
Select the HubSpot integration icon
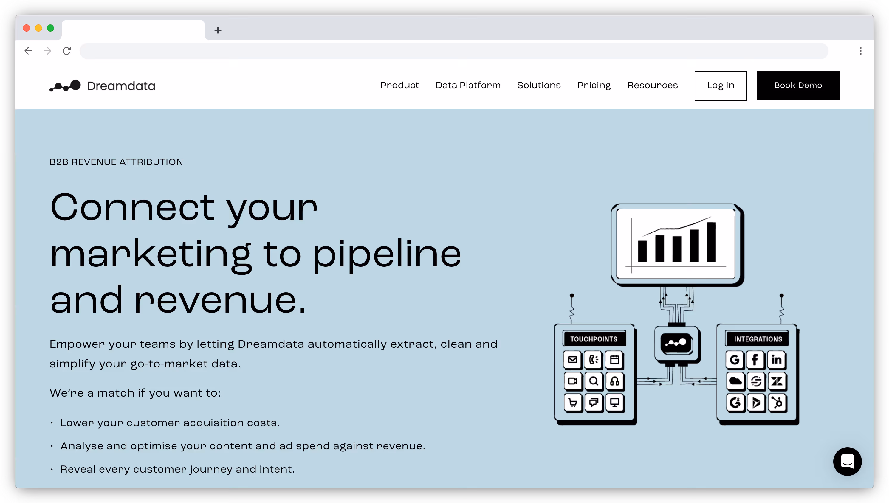pyautogui.click(x=777, y=403)
